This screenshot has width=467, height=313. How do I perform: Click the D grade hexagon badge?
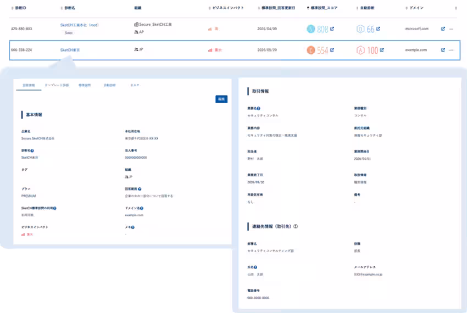click(360, 29)
